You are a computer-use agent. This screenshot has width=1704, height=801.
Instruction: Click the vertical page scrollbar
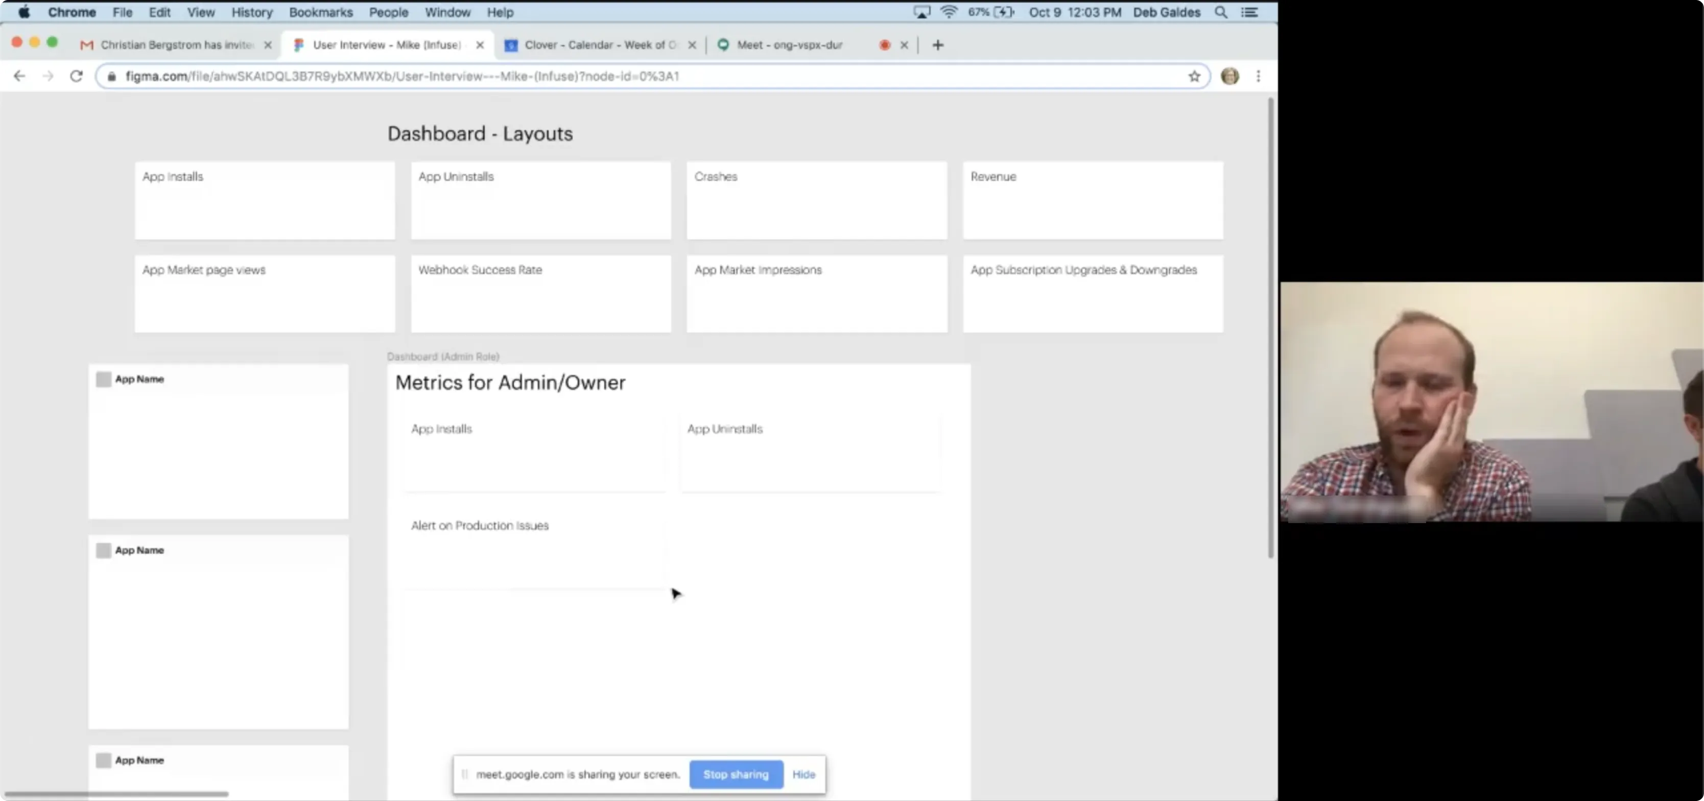tap(1270, 331)
